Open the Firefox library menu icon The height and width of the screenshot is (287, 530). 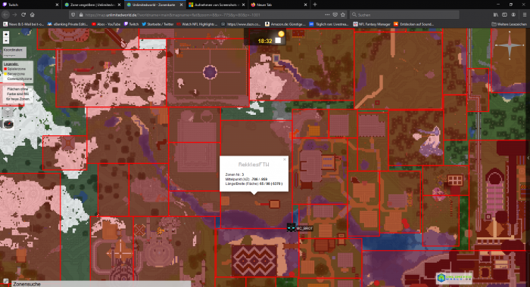(495, 15)
